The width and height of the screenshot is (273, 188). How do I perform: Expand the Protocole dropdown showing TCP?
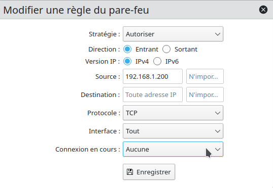coord(173,113)
